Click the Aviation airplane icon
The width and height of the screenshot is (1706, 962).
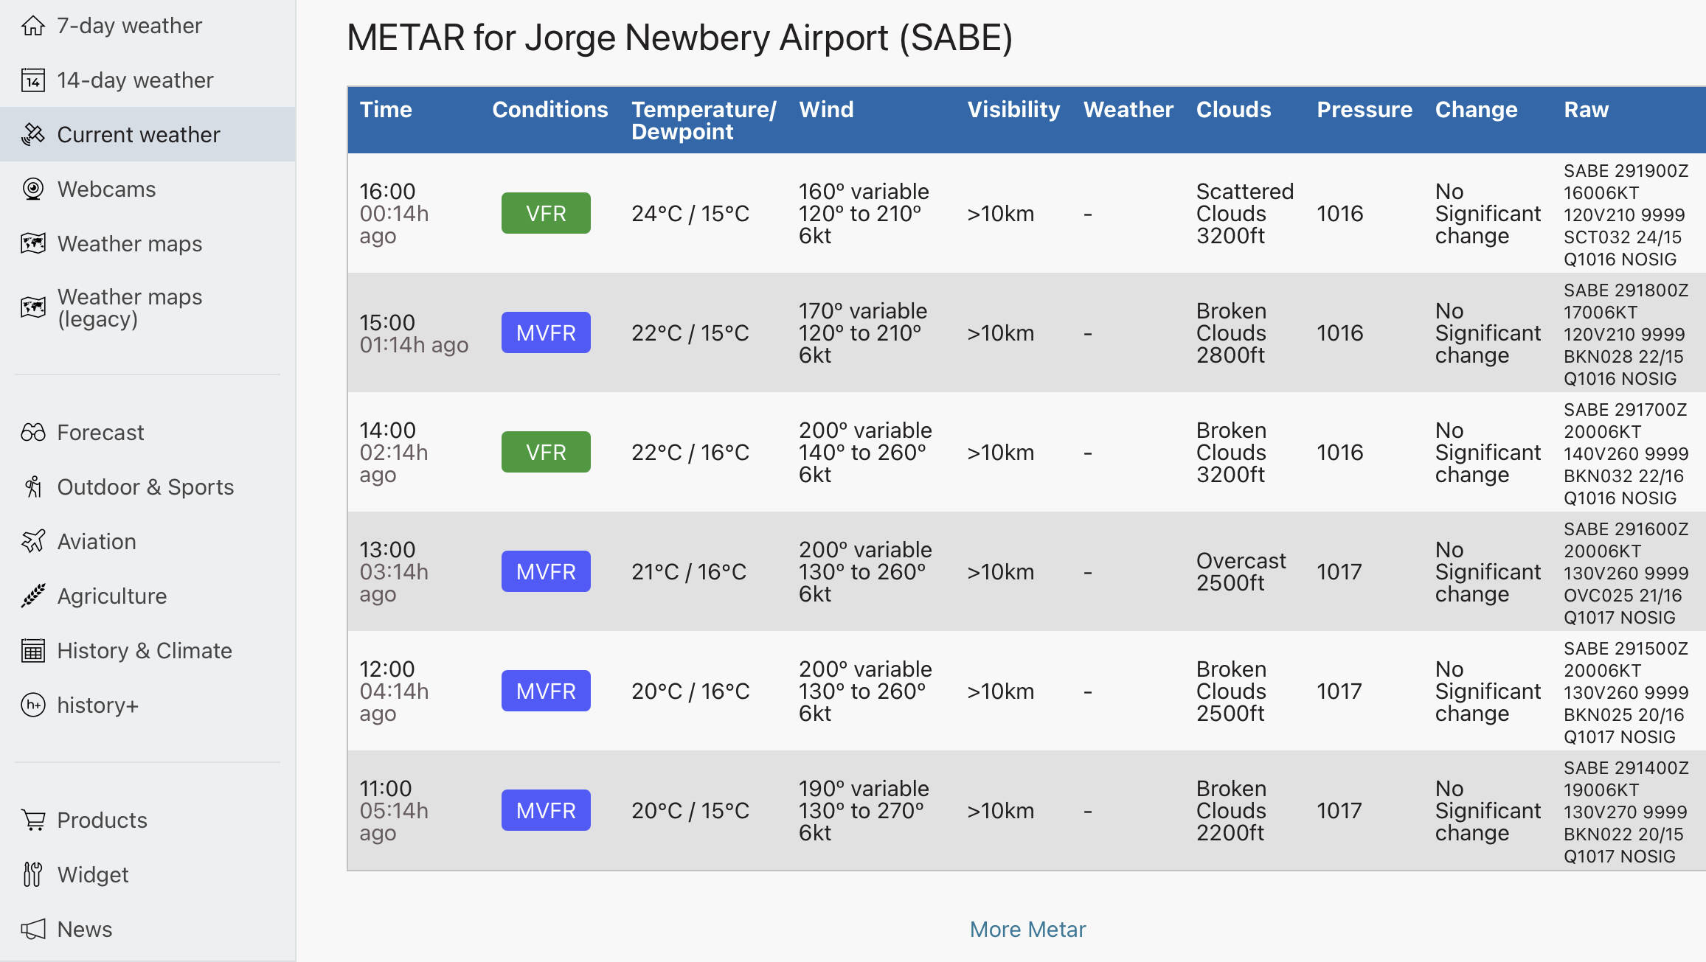(33, 542)
